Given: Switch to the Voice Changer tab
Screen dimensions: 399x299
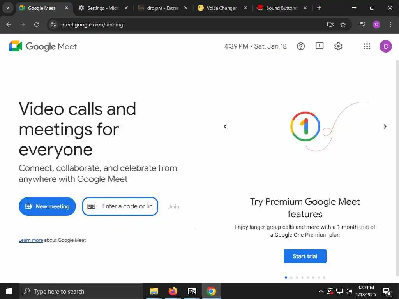Looking at the screenshot, I should tap(221, 8).
